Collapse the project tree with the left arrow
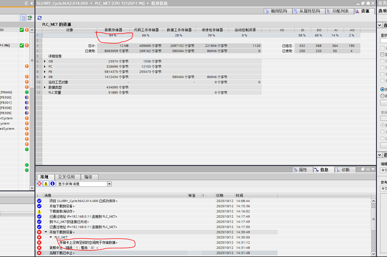The image size is (387, 257). coord(32,3)
